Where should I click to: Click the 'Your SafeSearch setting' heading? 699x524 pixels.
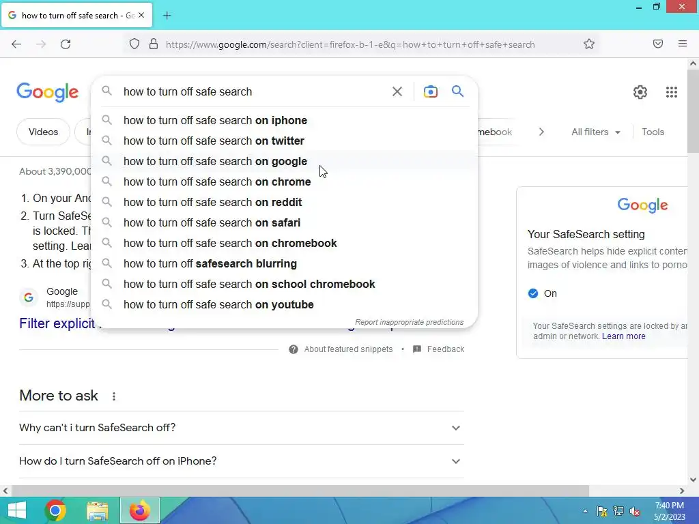(586, 235)
